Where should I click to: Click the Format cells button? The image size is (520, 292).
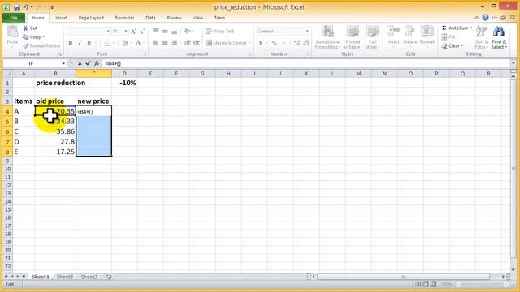[427, 36]
